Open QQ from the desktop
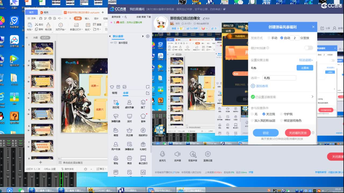344x193 pixels. (2, 118)
